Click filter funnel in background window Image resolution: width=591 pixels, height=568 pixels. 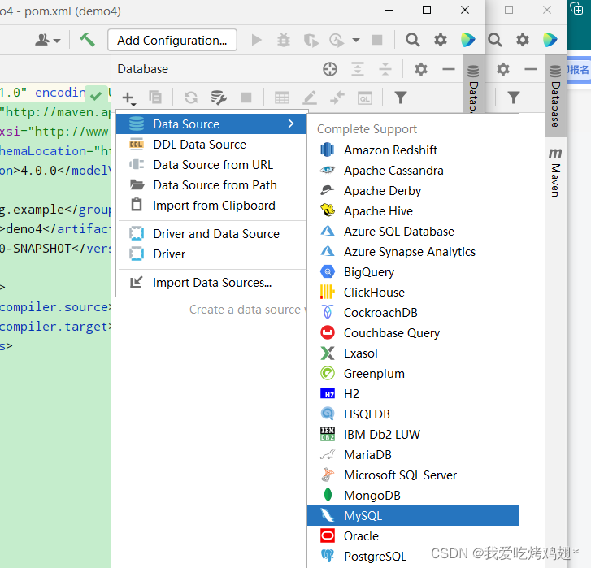[513, 98]
